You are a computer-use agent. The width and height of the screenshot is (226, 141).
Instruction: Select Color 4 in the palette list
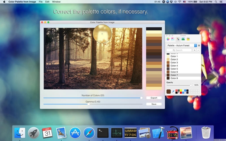point(174,66)
